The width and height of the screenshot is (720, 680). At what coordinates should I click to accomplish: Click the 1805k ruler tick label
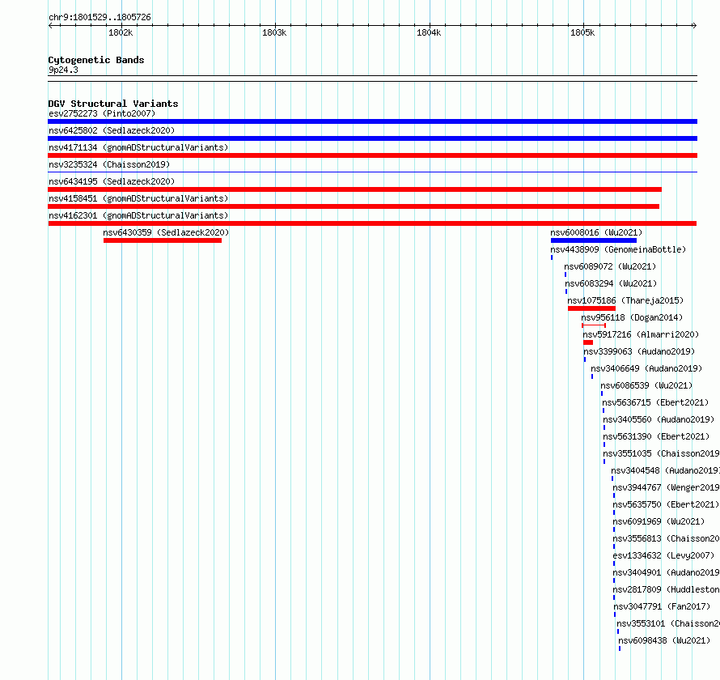coord(582,32)
